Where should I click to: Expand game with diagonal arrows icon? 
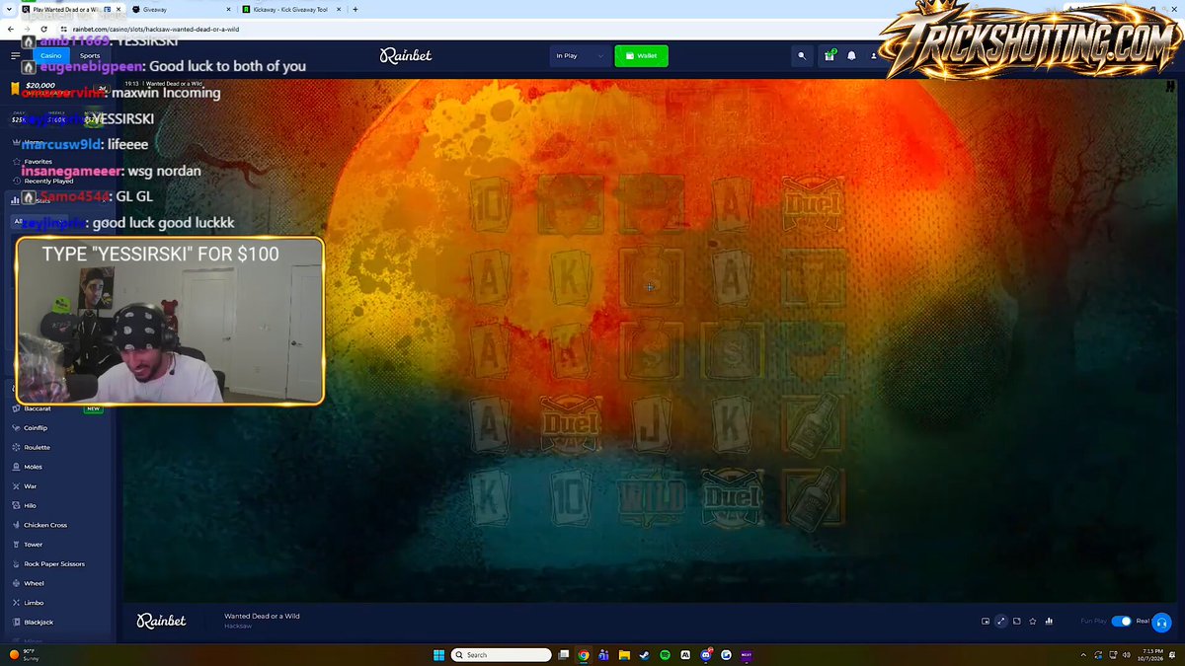coord(1001,621)
